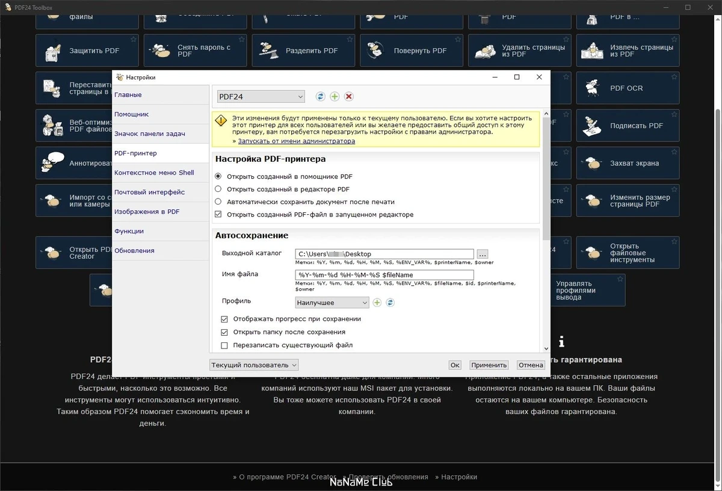Click the Веб-оптимизация PDF tile icon
The image size is (722, 491).
click(x=53, y=126)
